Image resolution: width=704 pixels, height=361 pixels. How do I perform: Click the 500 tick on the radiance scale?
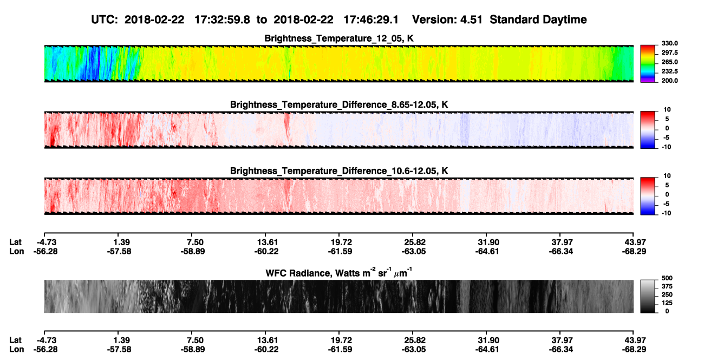668,279
